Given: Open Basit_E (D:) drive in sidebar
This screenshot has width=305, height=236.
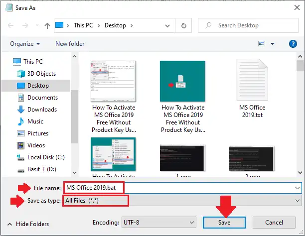Looking at the screenshot, I should click(42, 169).
